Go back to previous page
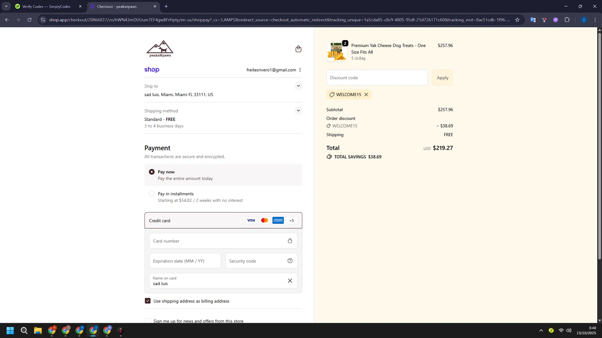The width and height of the screenshot is (602, 338). [7, 20]
